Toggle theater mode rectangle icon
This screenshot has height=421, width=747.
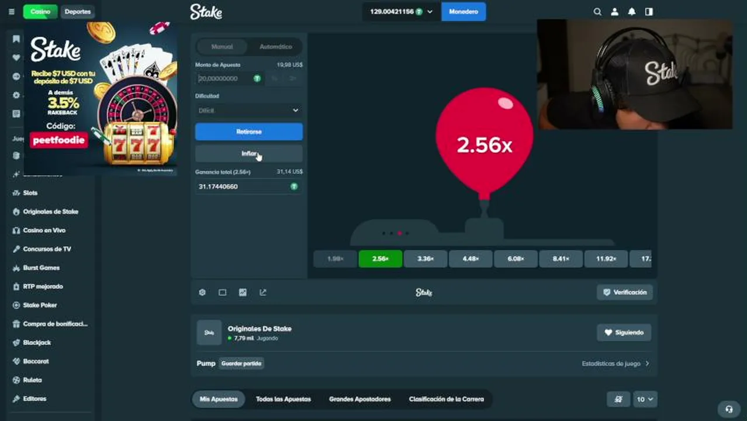pyautogui.click(x=223, y=292)
